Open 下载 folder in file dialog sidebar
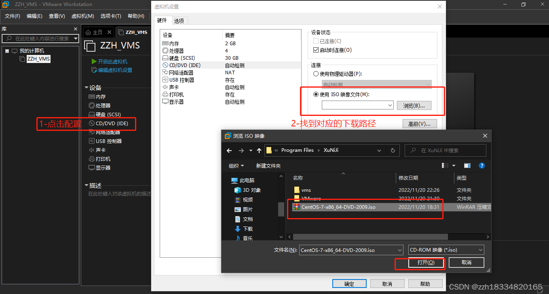Image resolution: width=549 pixels, height=294 pixels. pos(244,229)
